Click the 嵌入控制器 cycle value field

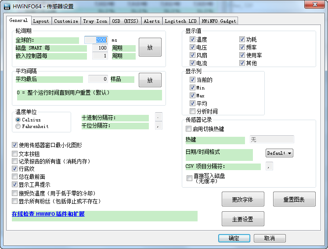click(100, 56)
